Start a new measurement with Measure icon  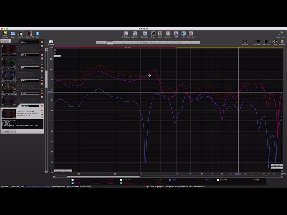pos(5,34)
